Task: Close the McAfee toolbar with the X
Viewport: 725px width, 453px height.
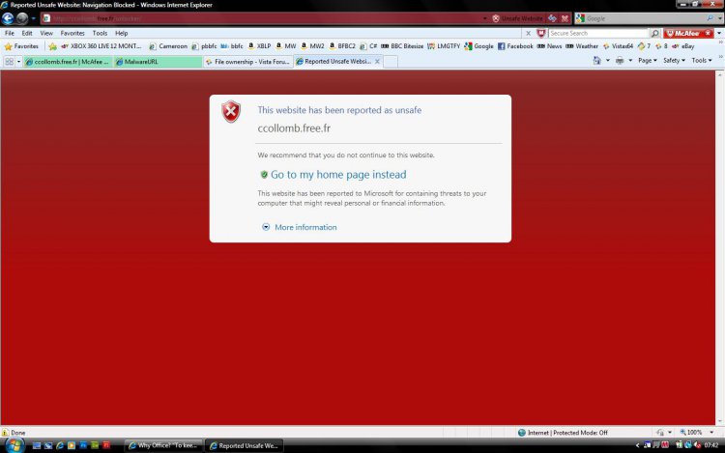Action: [528, 33]
